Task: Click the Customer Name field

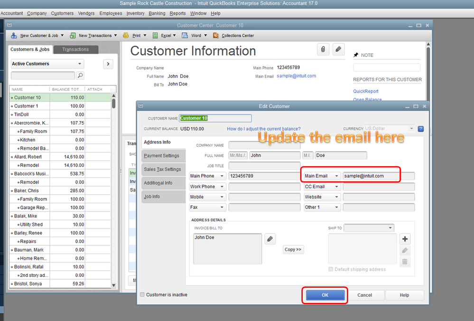Action: 215,118
